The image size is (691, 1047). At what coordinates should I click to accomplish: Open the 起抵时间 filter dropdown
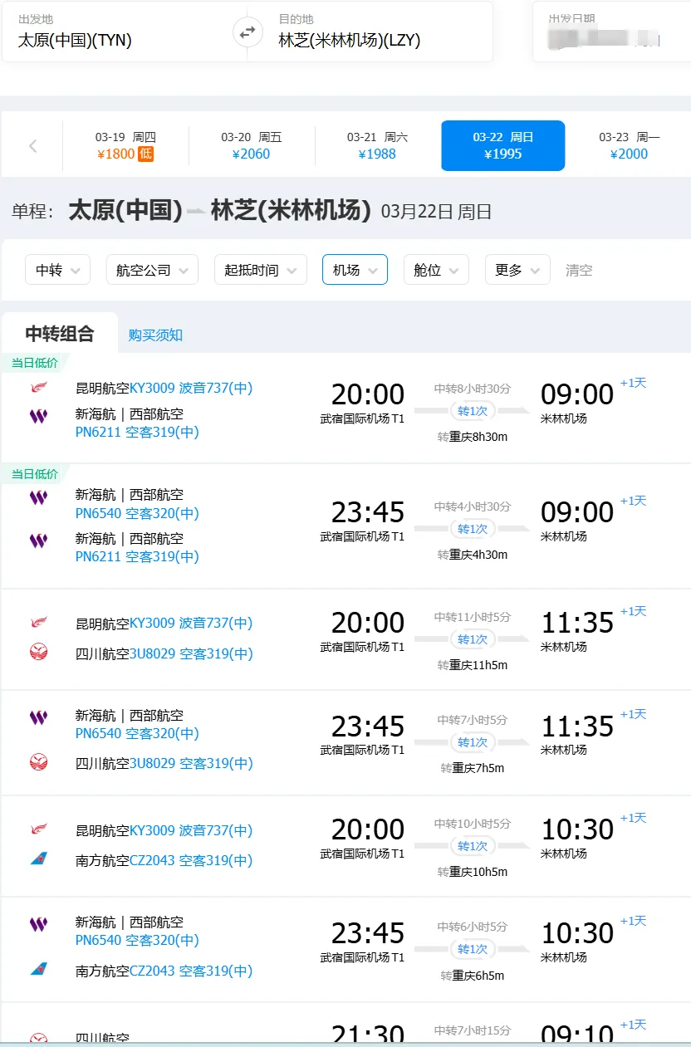261,270
